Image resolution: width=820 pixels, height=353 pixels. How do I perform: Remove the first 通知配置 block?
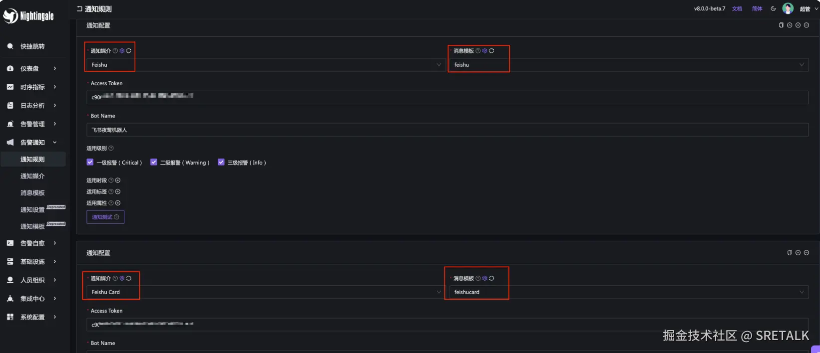(x=807, y=25)
